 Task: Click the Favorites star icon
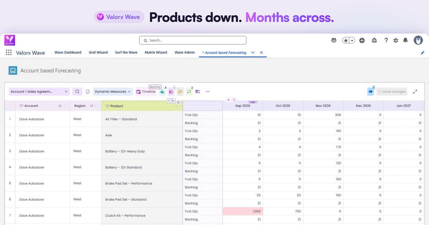(x=346, y=40)
